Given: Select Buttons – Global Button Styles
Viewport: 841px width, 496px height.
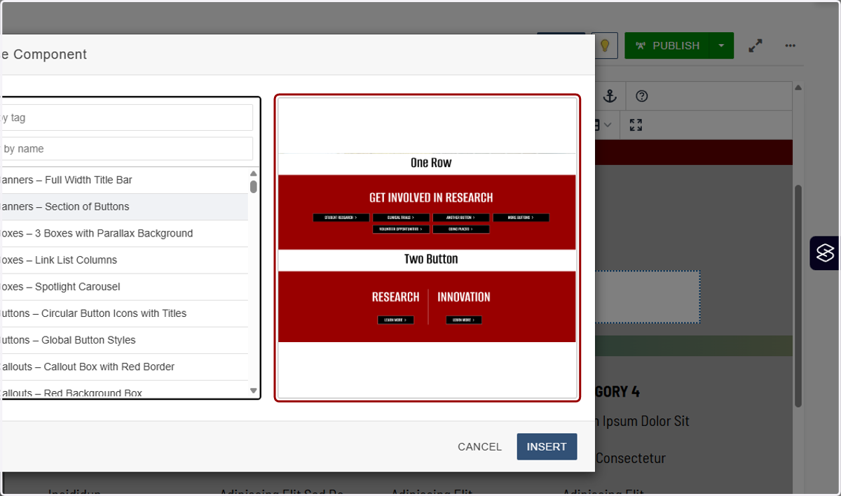Looking at the screenshot, I should click(x=124, y=339).
